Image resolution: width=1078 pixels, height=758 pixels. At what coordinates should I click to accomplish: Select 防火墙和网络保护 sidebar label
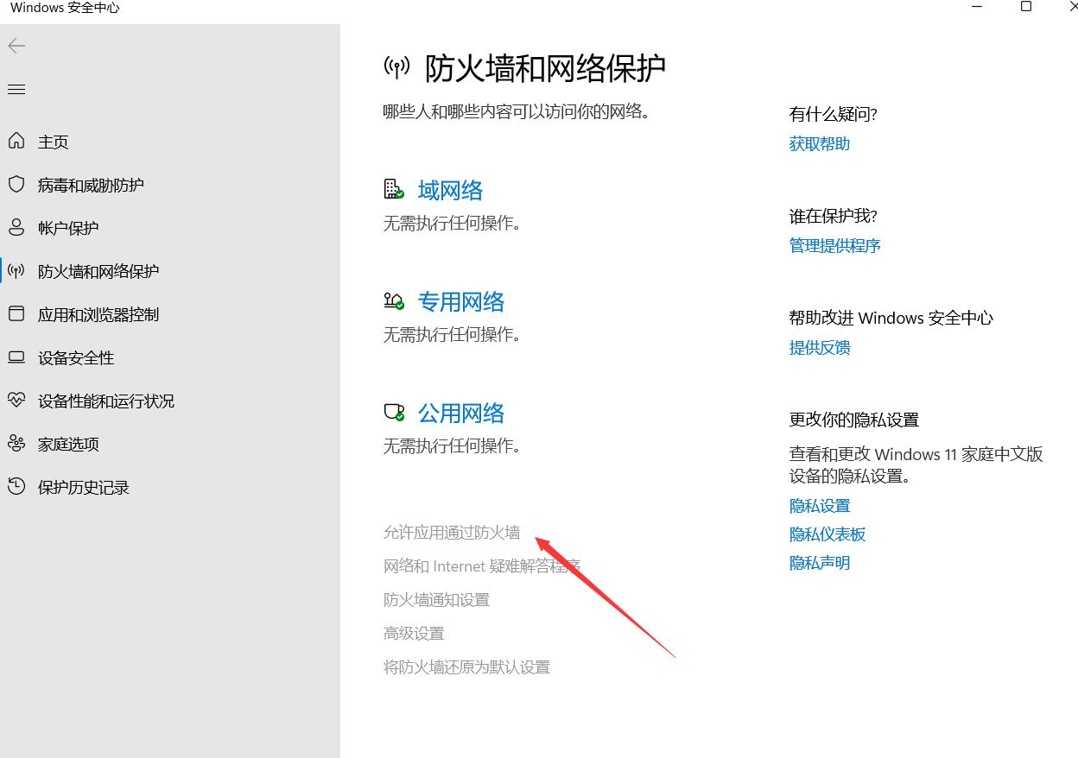[x=98, y=271]
